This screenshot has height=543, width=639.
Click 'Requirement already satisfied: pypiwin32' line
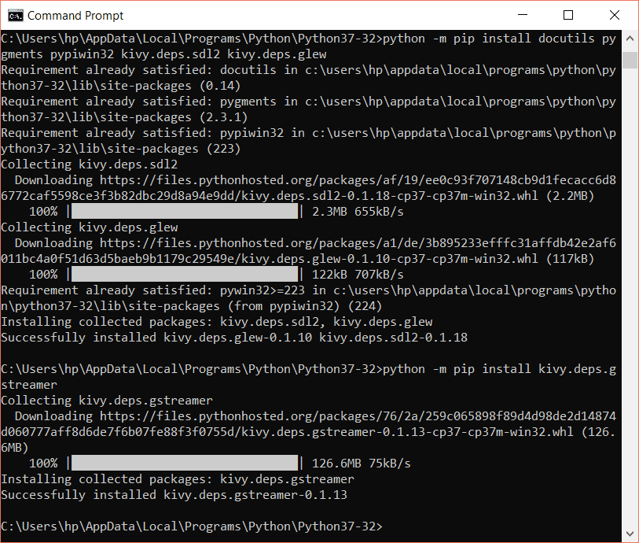click(x=309, y=141)
